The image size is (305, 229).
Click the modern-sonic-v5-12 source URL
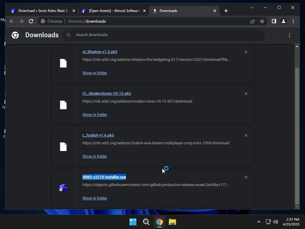point(137,101)
